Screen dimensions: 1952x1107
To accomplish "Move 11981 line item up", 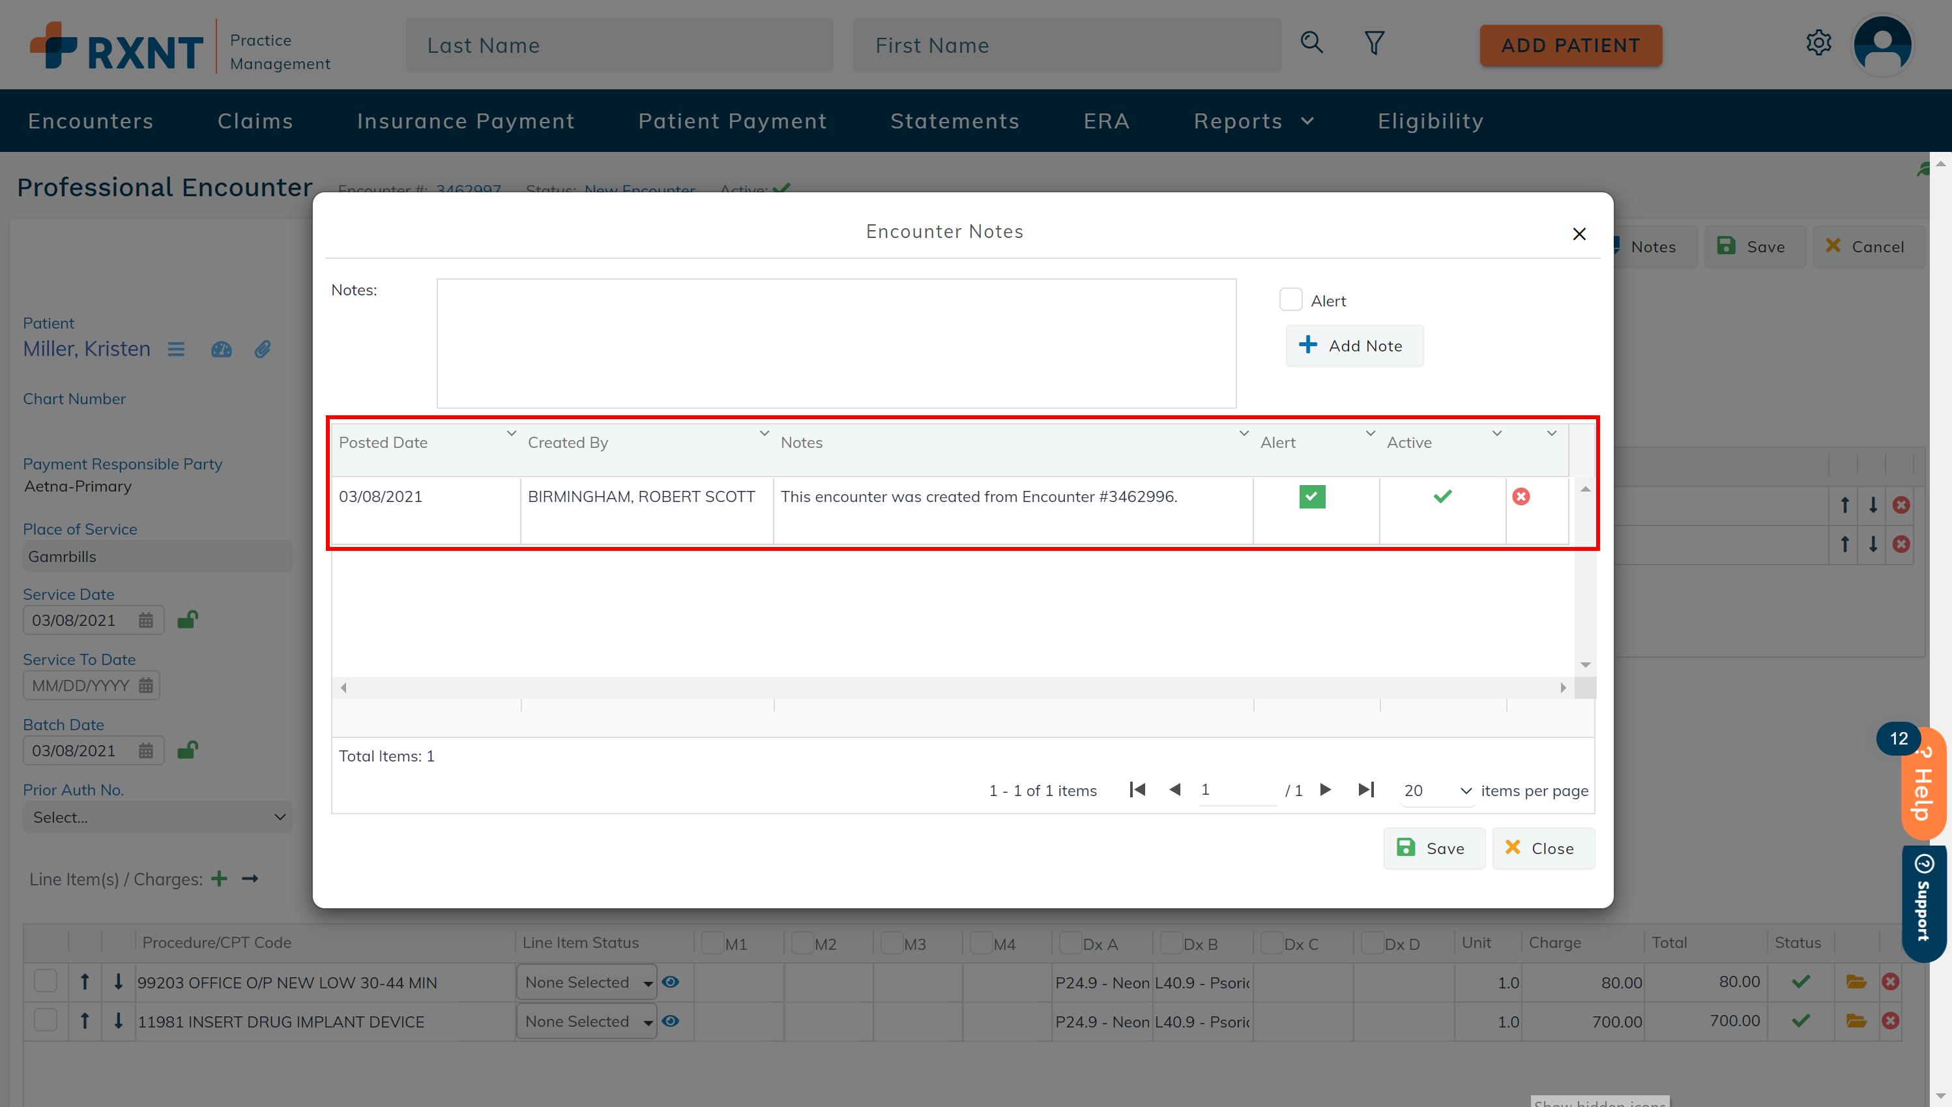I will (85, 1022).
